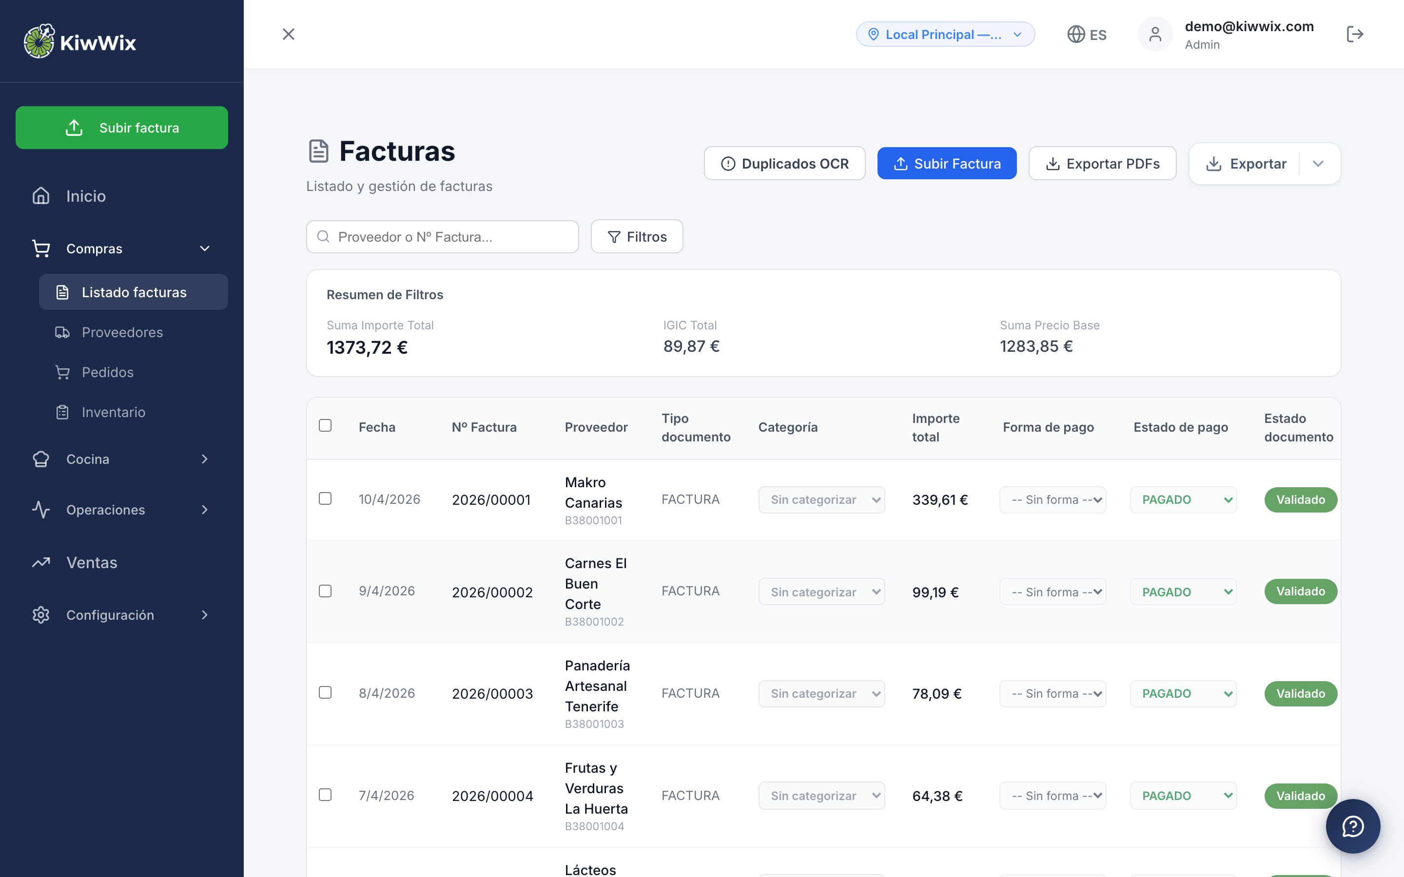Click the Proveedores truck icon in sidebar

(63, 332)
